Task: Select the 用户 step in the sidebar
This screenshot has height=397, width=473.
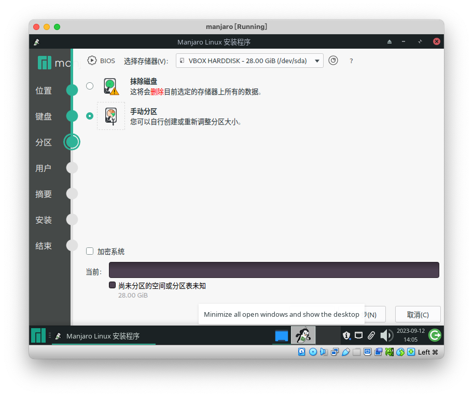Action: tap(43, 168)
